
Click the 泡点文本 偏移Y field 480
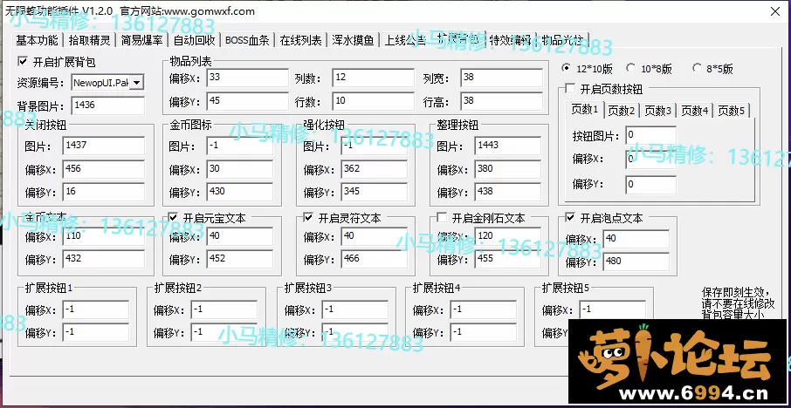pyautogui.click(x=636, y=262)
